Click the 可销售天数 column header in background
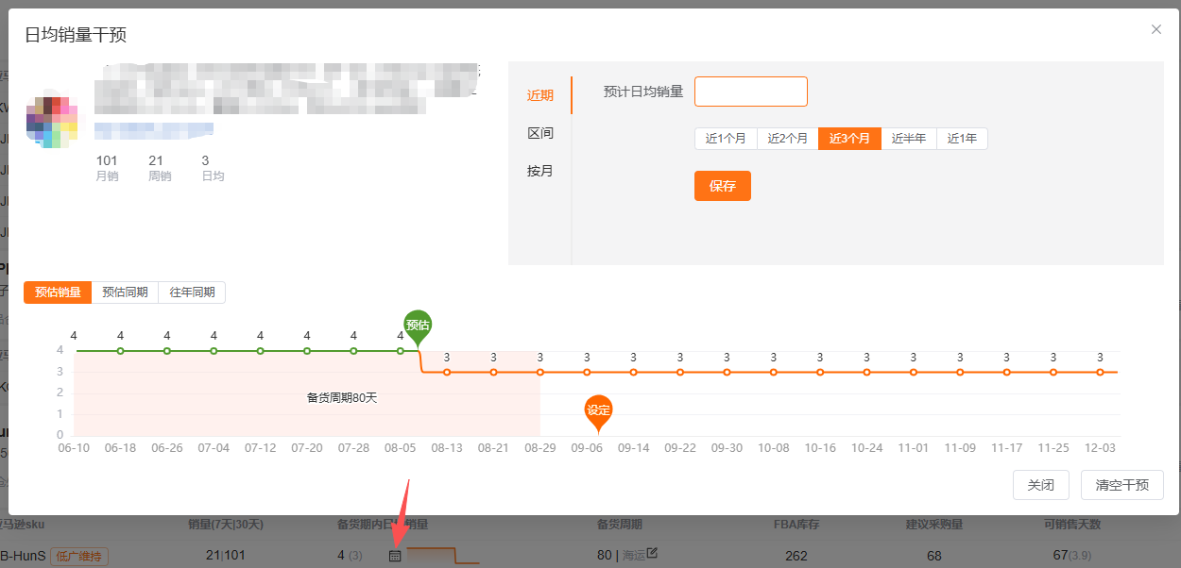The width and height of the screenshot is (1181, 568). (x=1072, y=525)
